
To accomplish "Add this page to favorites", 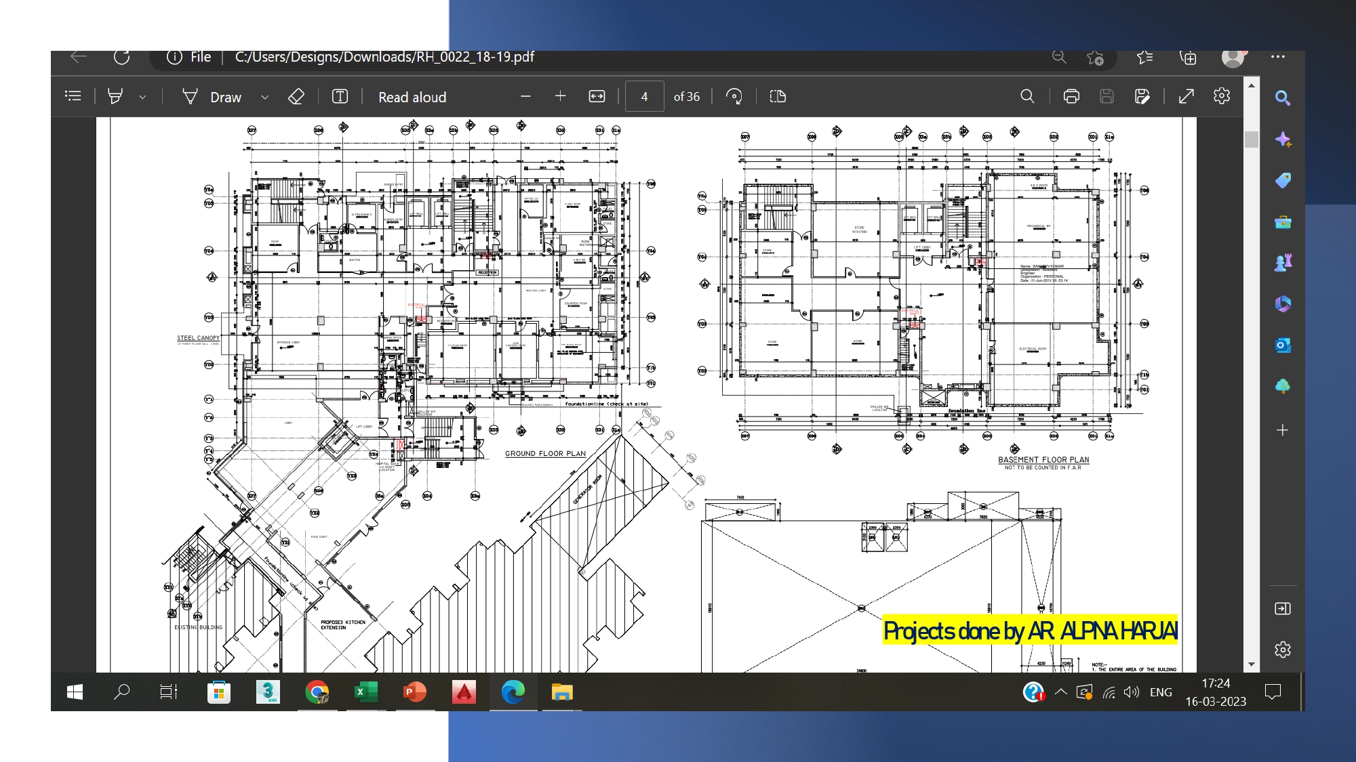I will [1095, 58].
